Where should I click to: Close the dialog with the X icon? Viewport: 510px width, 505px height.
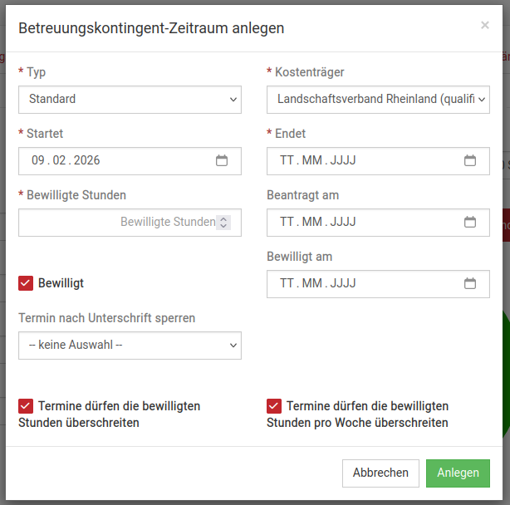click(485, 26)
